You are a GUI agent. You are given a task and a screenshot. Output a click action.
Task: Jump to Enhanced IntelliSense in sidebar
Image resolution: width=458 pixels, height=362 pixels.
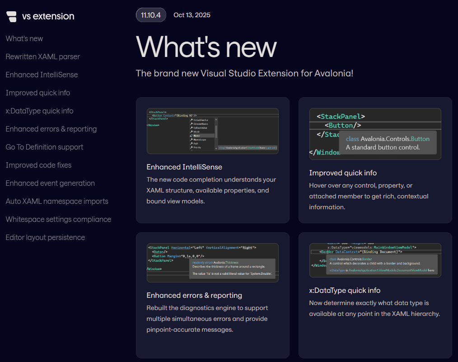42,75
